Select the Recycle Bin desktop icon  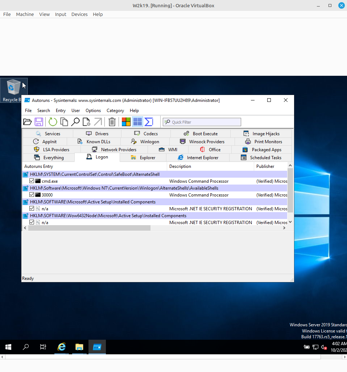pos(13,91)
